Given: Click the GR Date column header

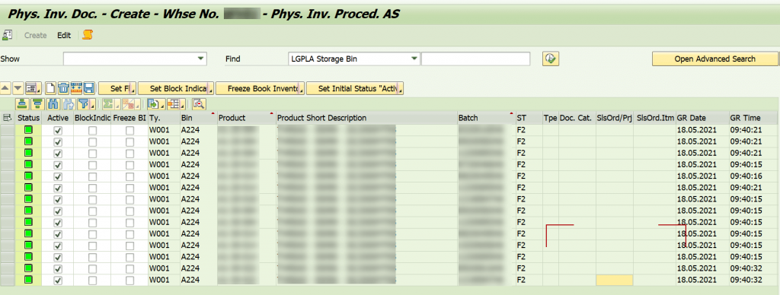Looking at the screenshot, I should click(702, 118).
